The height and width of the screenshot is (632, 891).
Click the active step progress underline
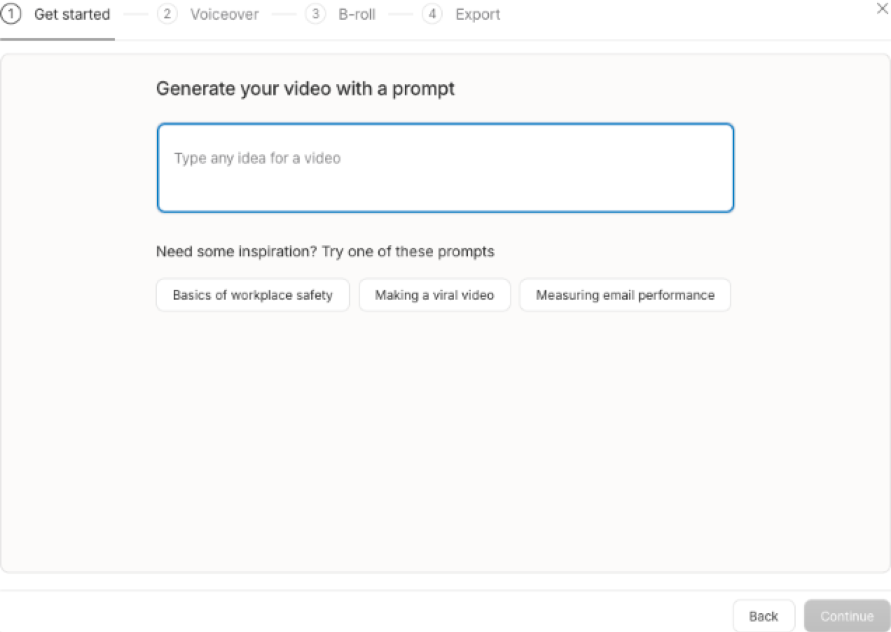(57, 39)
